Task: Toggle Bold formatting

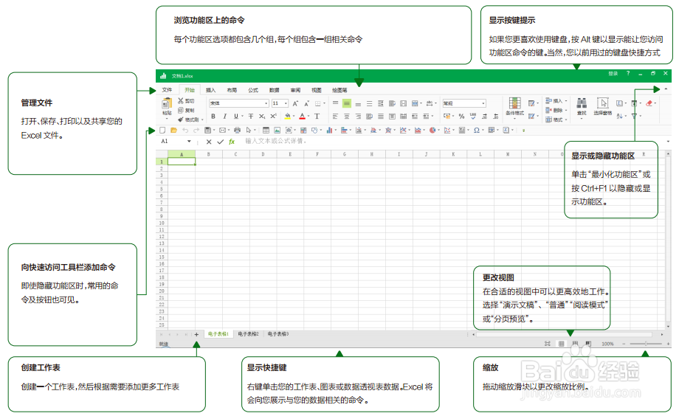Action: click(213, 117)
